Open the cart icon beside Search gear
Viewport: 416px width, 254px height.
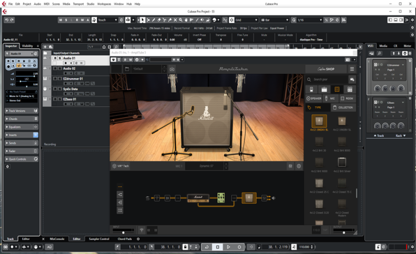[352, 79]
